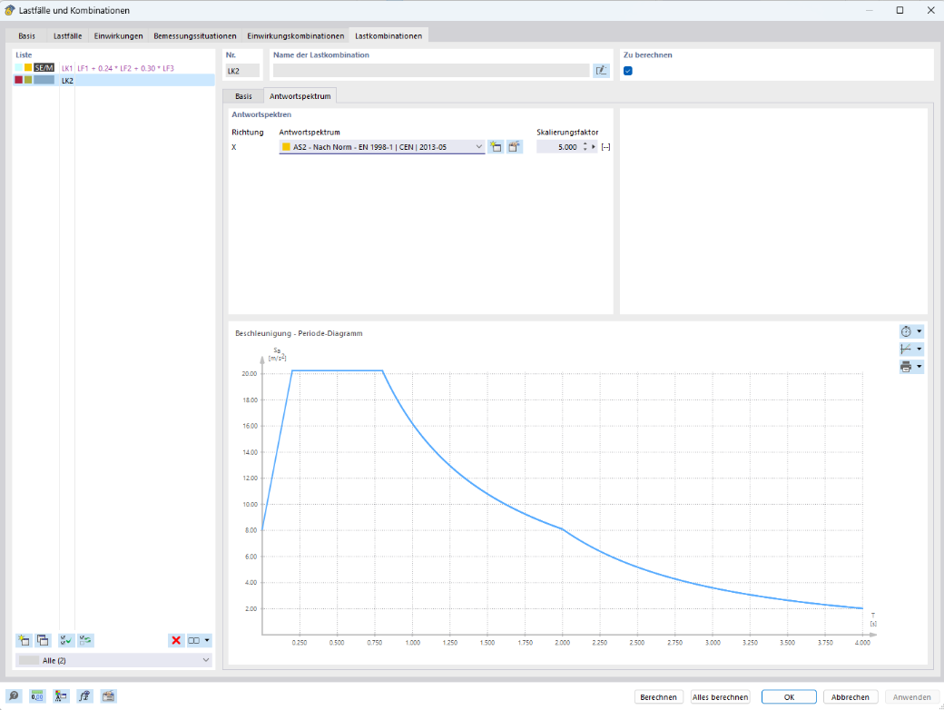Click the yellow AS2 spectrum color swatch
Viewport: 944px width, 710px height.
[x=286, y=147]
